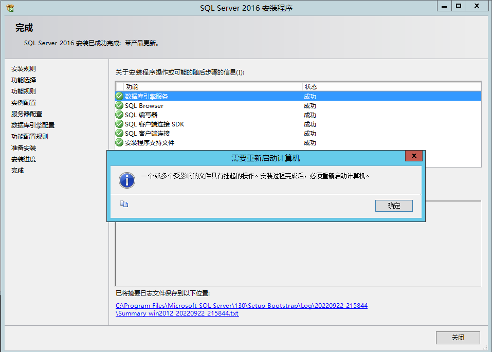Click the restart message text in dialog
Screen dimensions: 492x352
255,176
